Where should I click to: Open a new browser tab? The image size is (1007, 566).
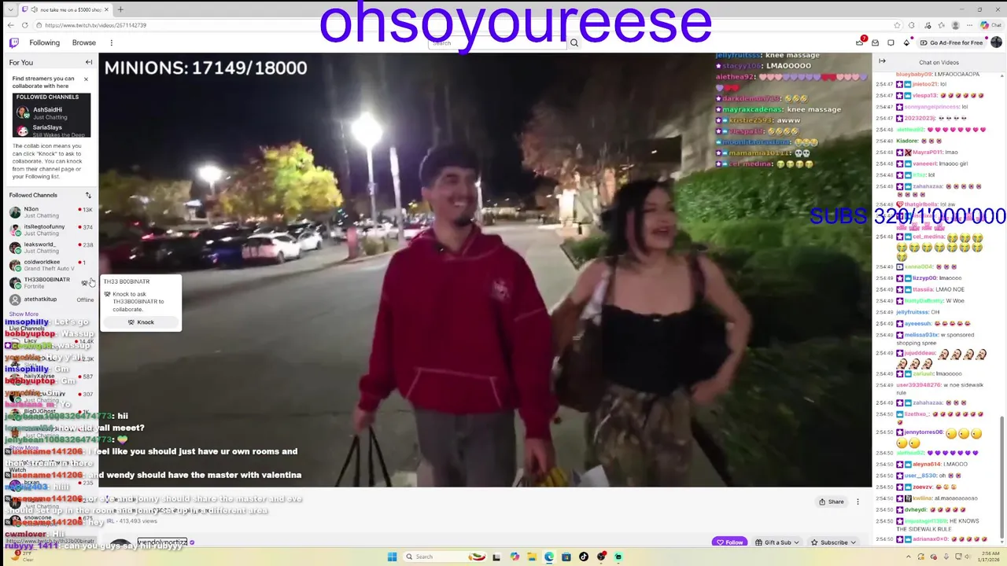120,9
